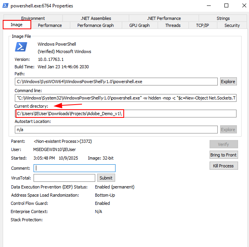249x247 pixels.
Task: Click the VirusTotal text box
Action: tap(64, 178)
